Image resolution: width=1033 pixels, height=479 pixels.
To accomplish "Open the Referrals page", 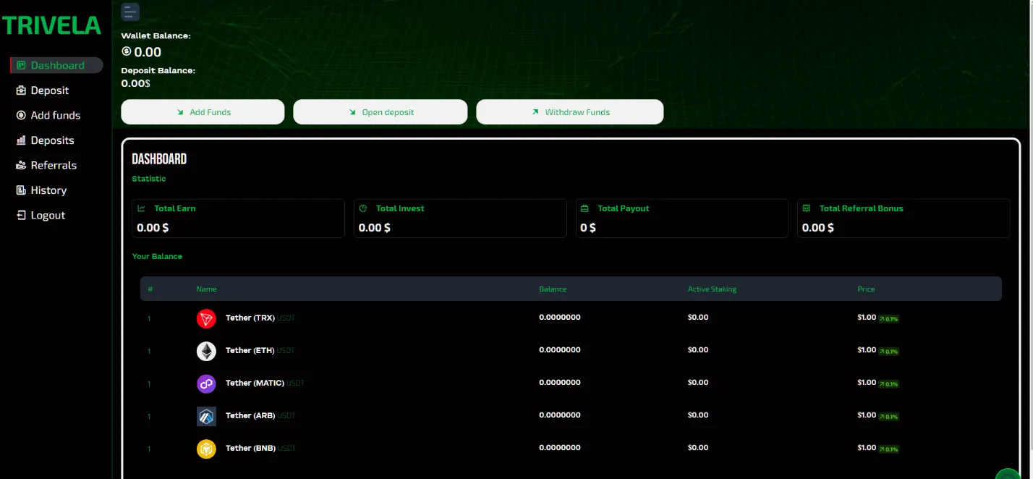I will click(x=46, y=165).
